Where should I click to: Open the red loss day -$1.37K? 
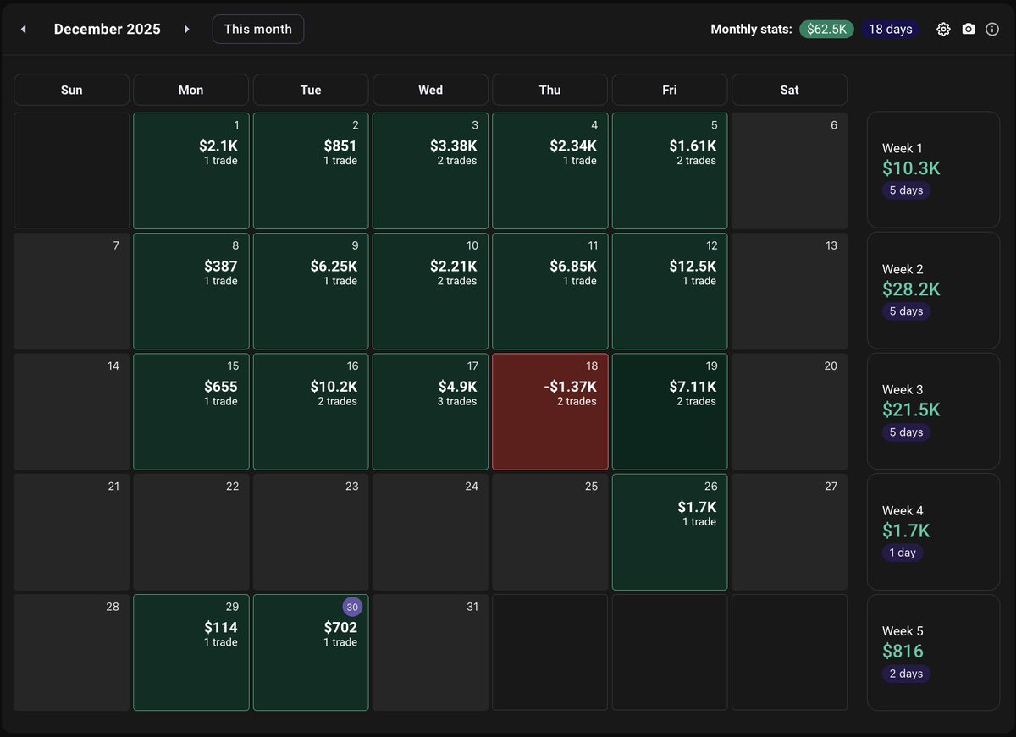click(x=550, y=412)
